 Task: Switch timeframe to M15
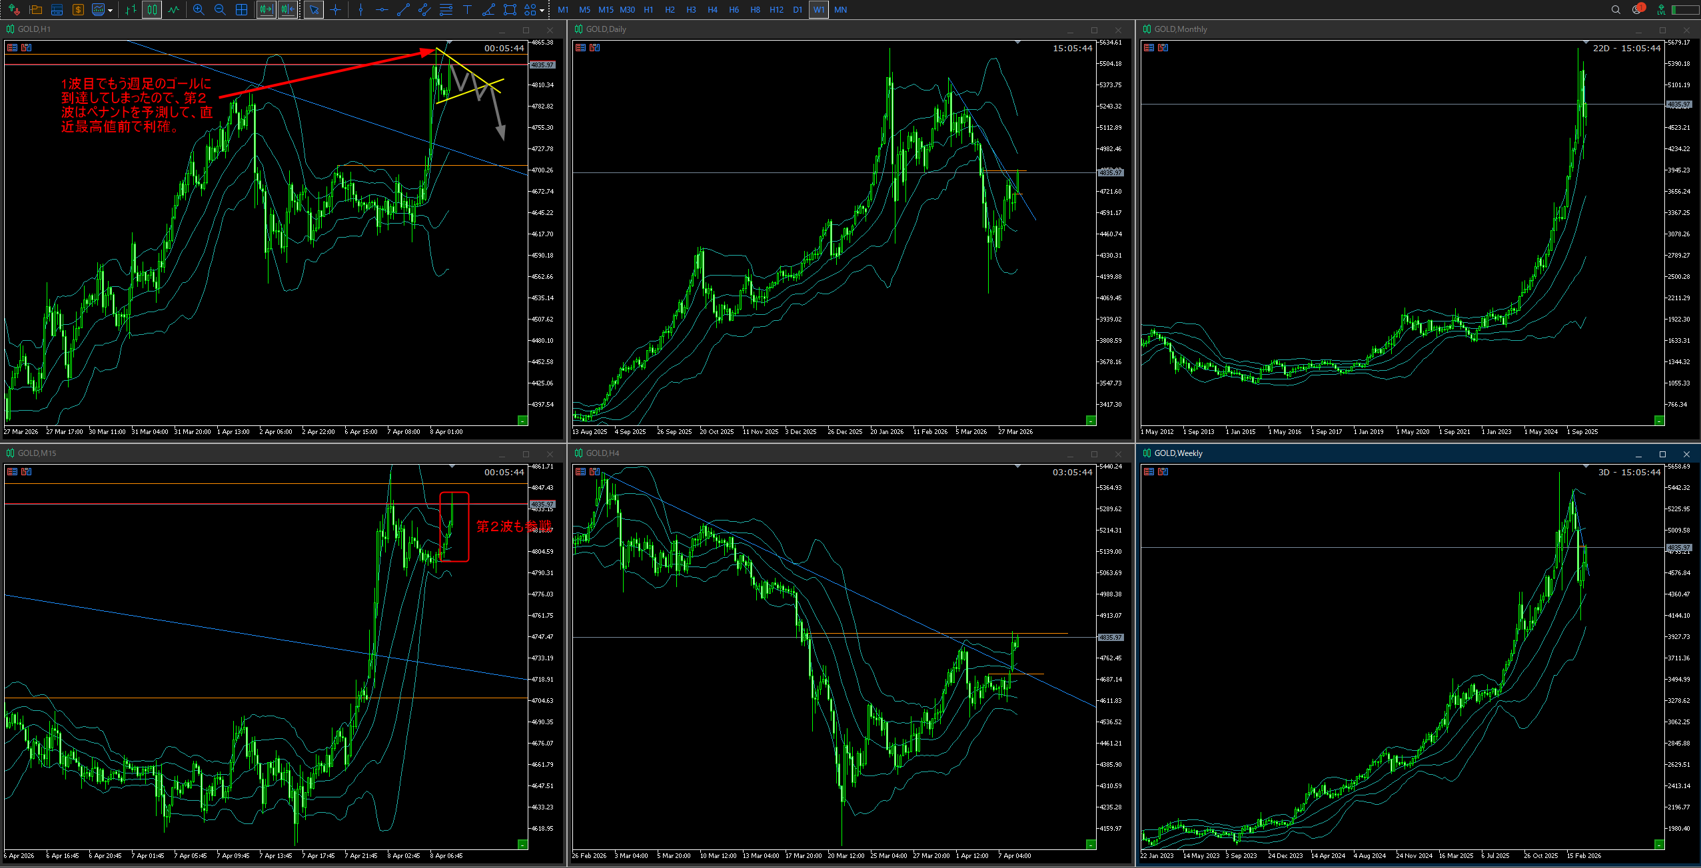click(606, 10)
